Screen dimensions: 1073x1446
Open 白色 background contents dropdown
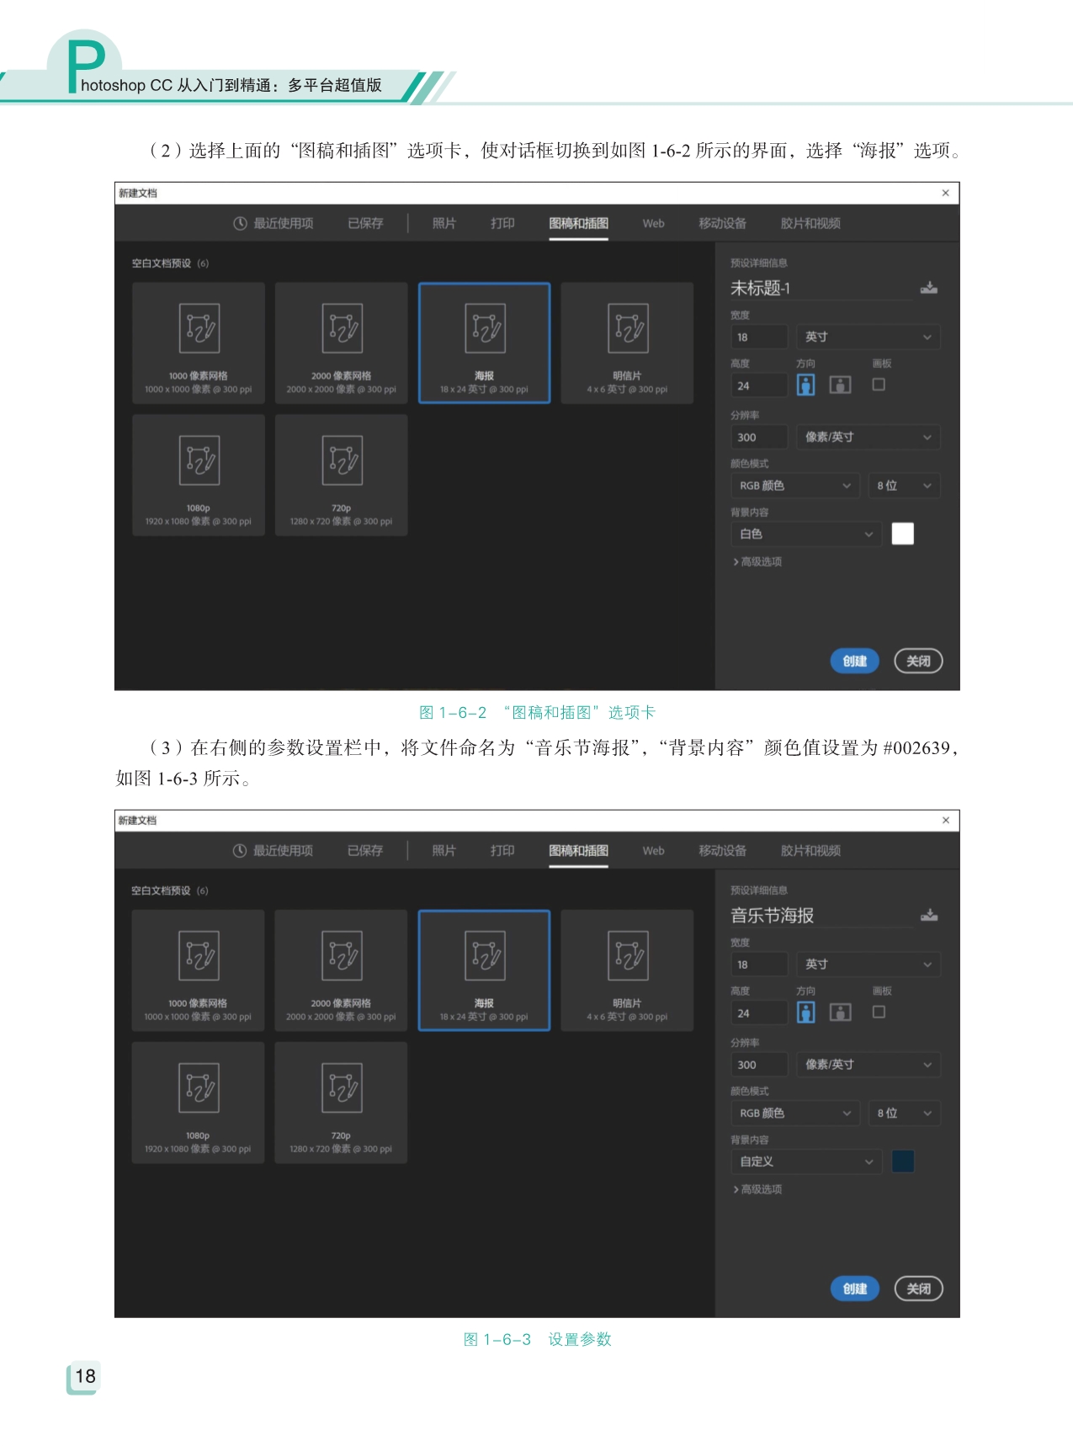point(805,534)
